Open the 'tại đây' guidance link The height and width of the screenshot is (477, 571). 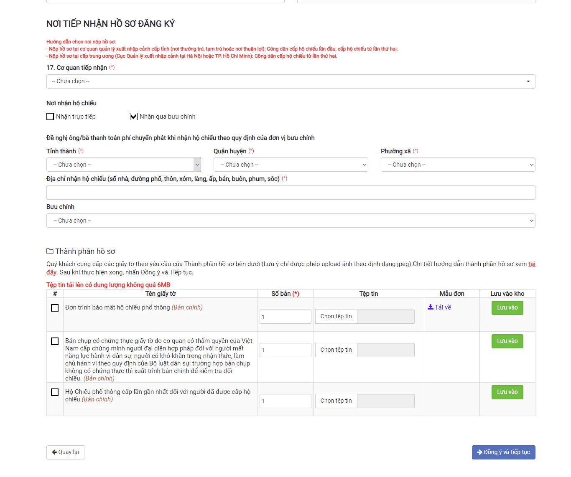click(532, 264)
